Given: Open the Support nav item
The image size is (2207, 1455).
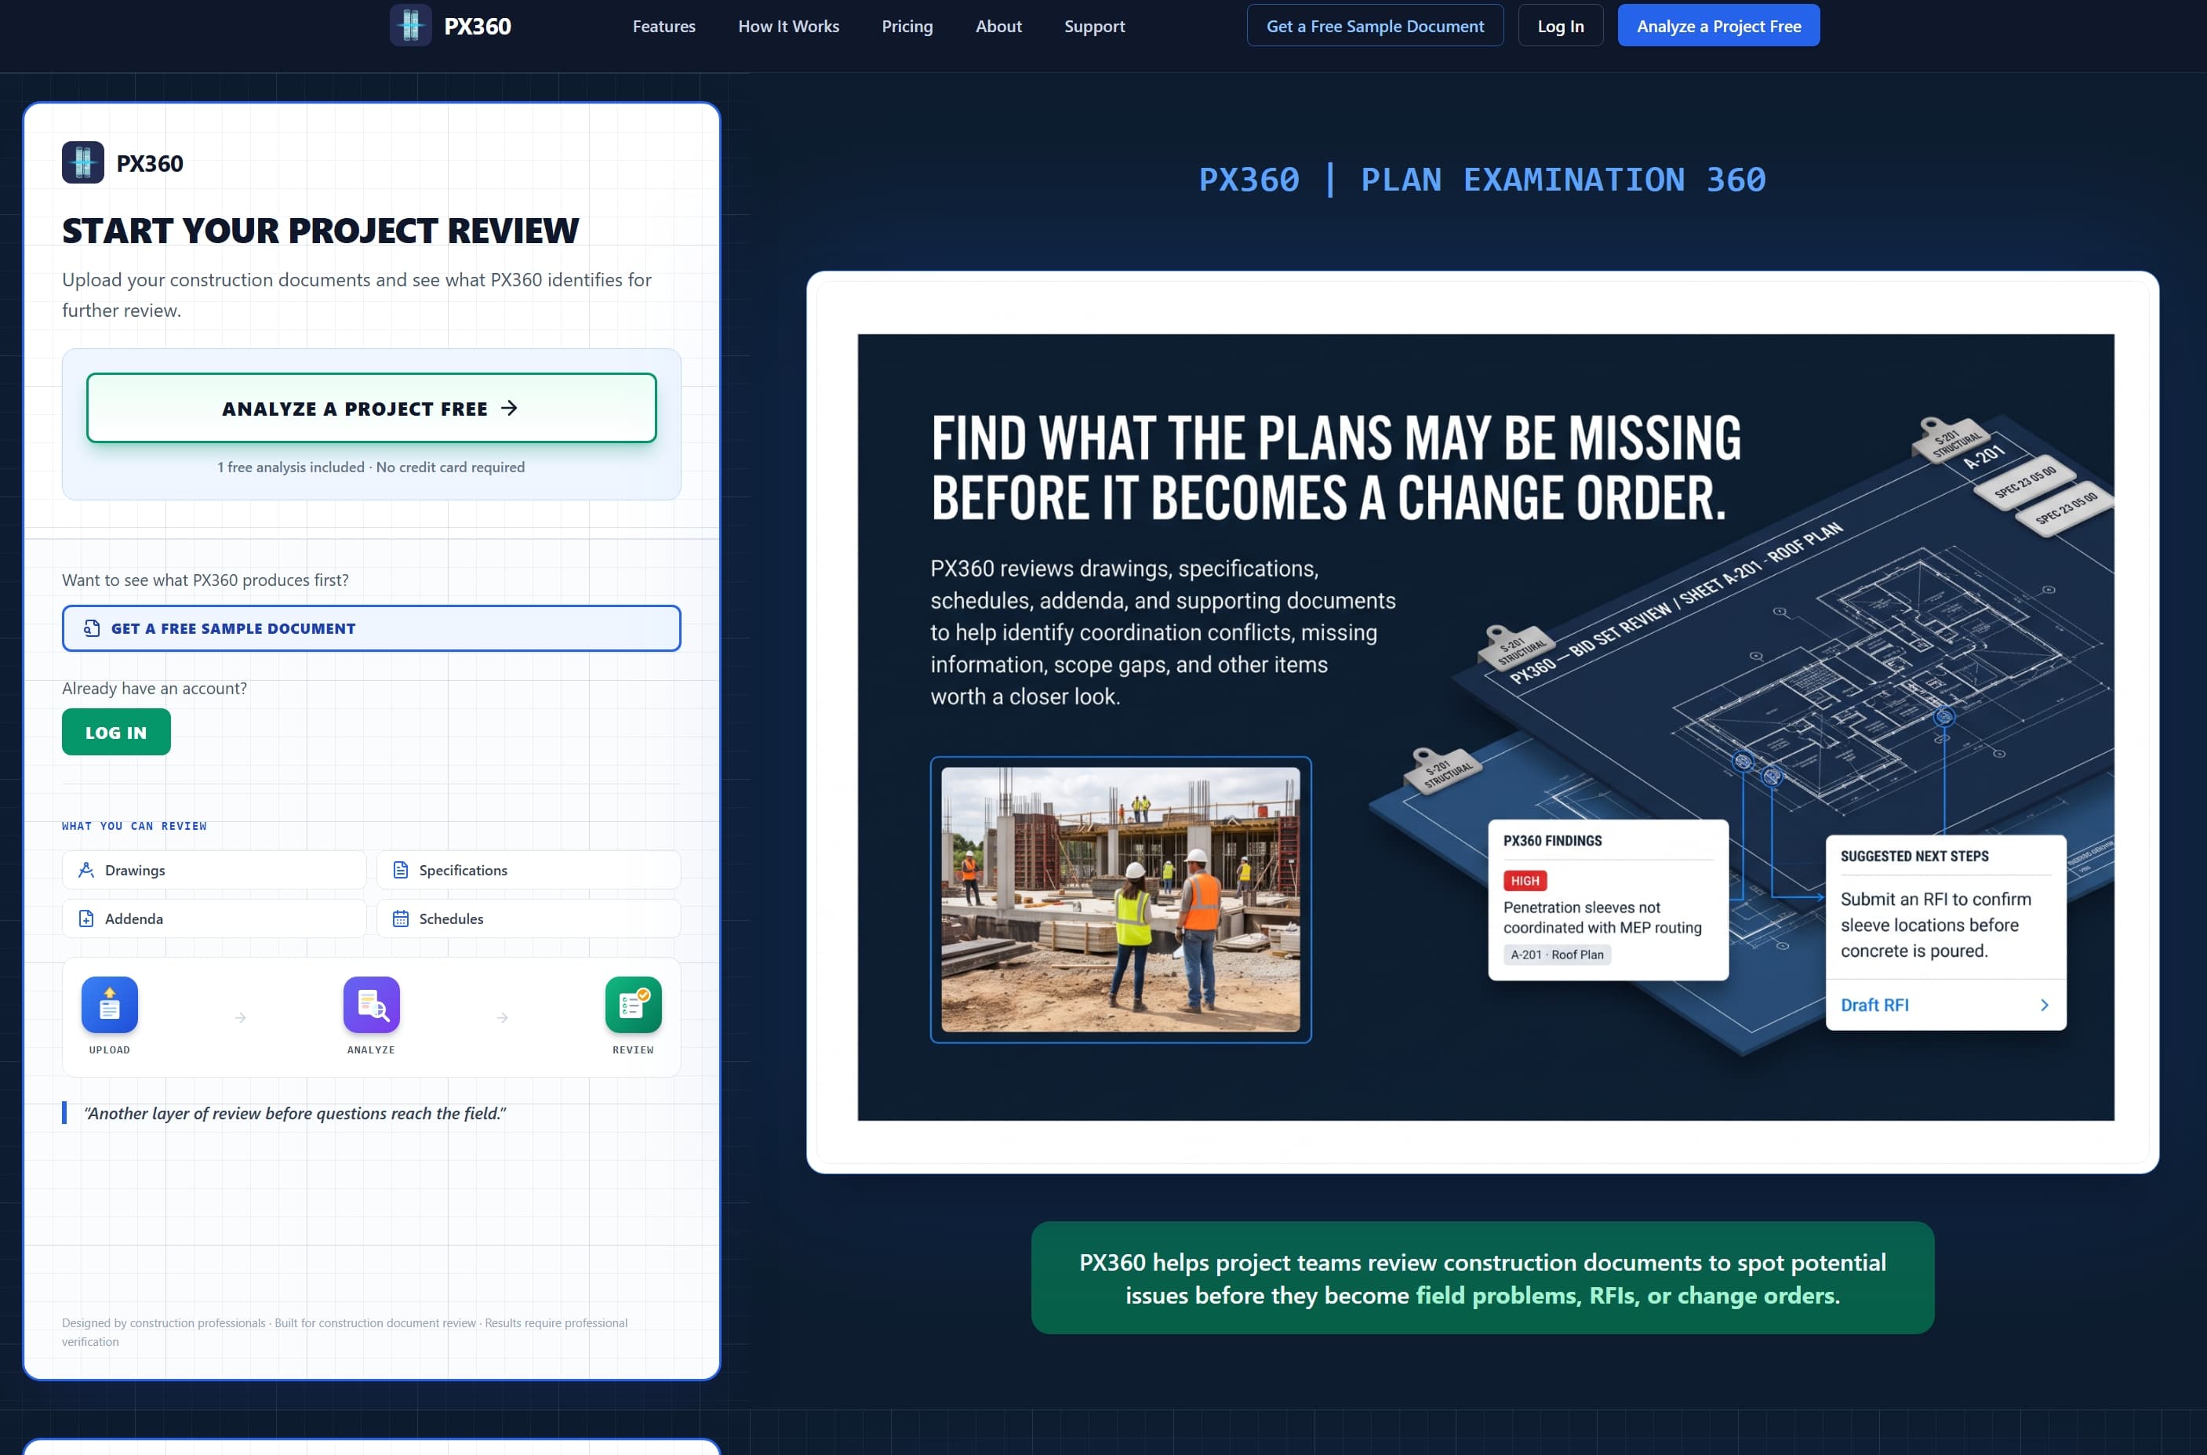Looking at the screenshot, I should (1094, 26).
